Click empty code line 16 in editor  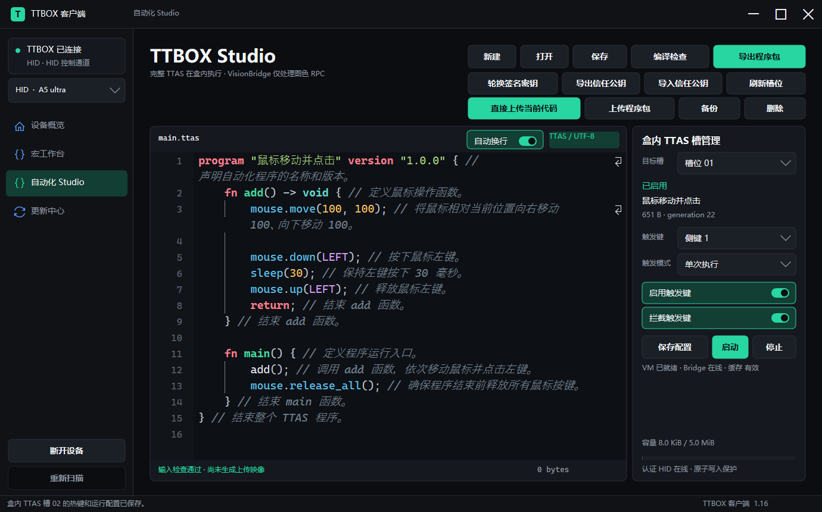[x=409, y=434]
